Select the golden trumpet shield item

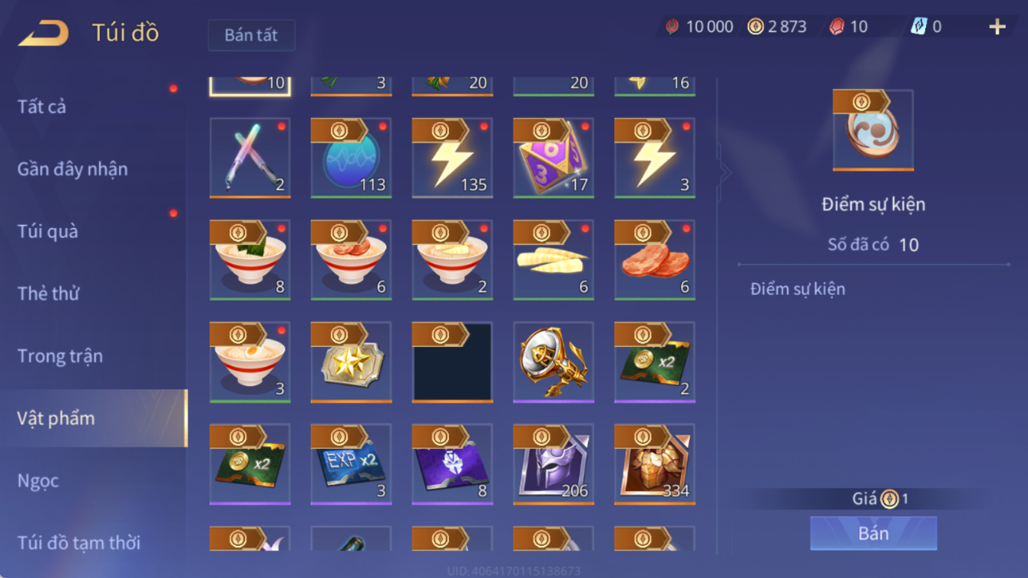(554, 362)
